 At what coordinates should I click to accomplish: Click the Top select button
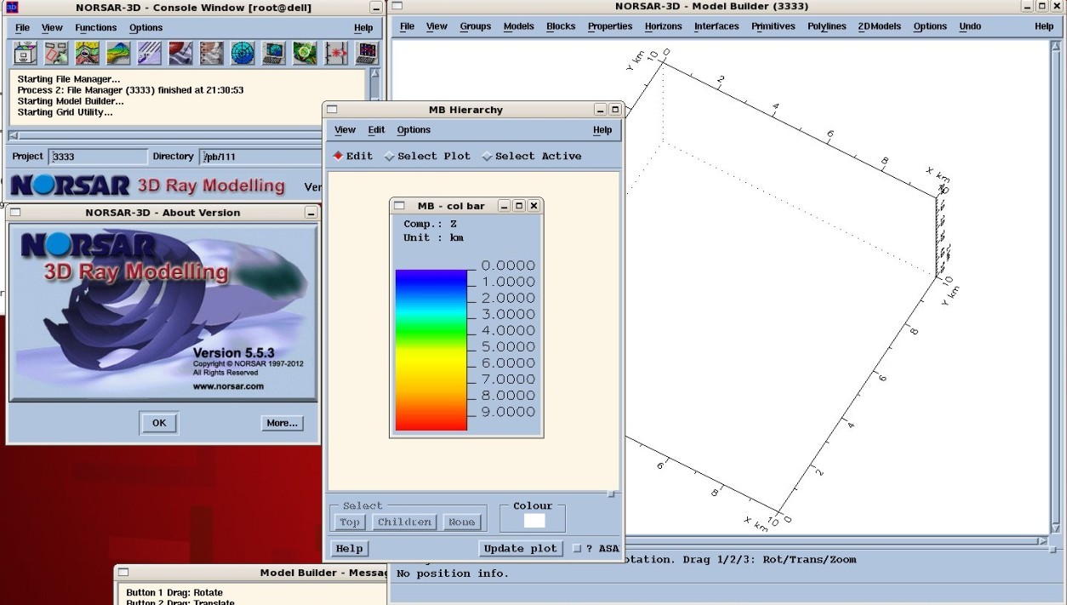tap(350, 522)
